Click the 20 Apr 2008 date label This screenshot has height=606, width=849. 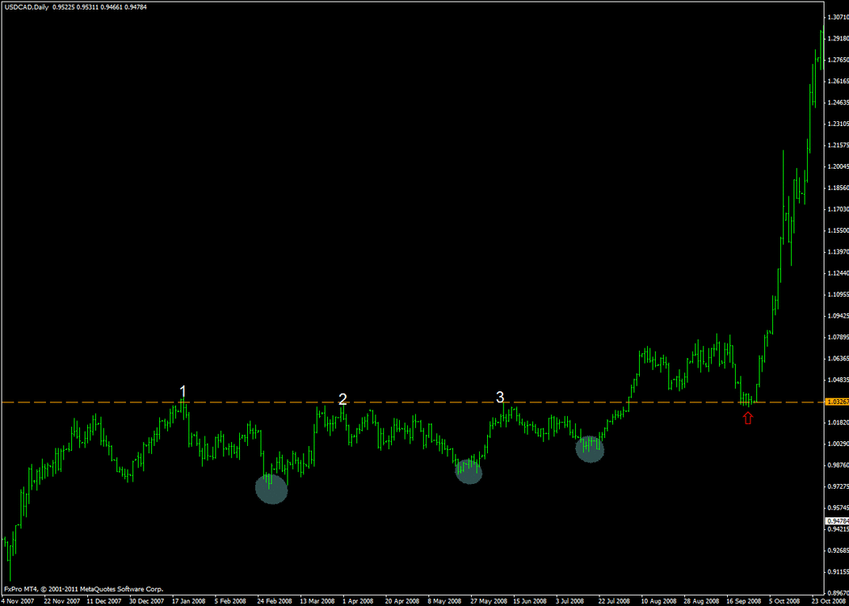coord(403,601)
